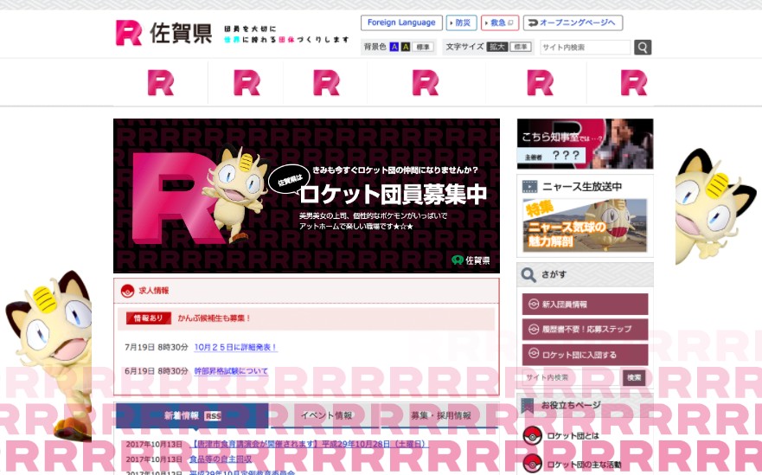Click the RSS badge on 新着情報 tab
This screenshot has width=762, height=475.
click(213, 416)
